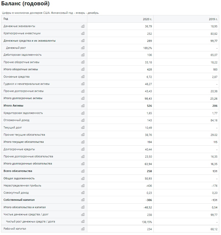Open chart icon for Нераспределенная прибыль
221x235 pixels.
[x=83, y=185]
